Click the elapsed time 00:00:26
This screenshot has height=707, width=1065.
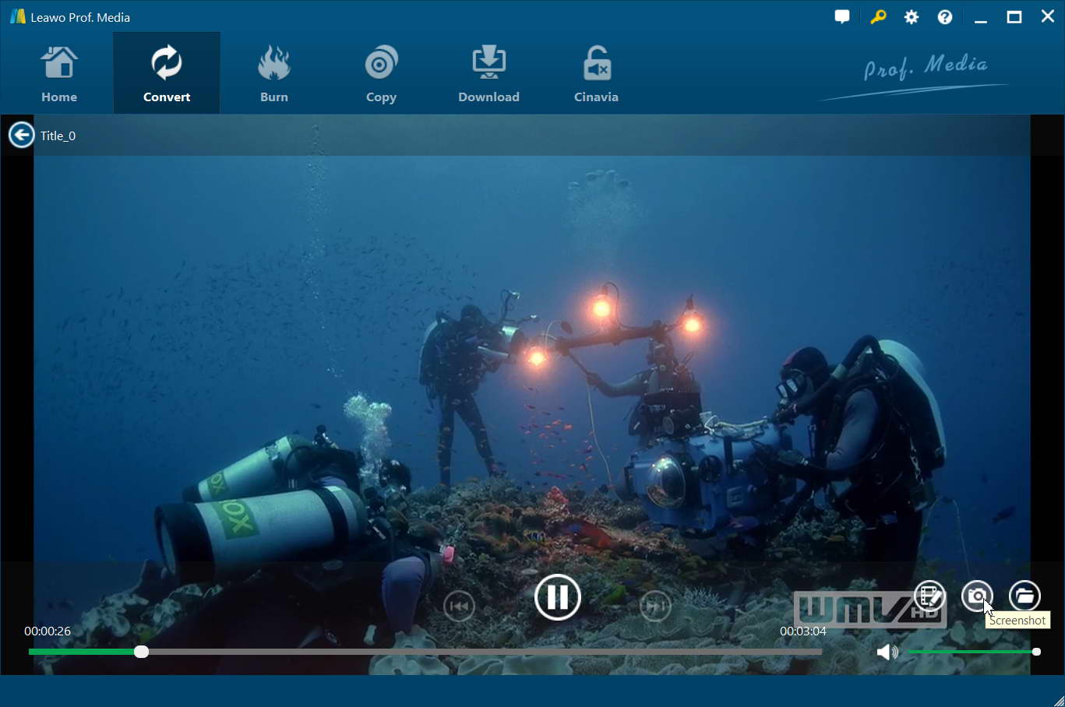48,631
